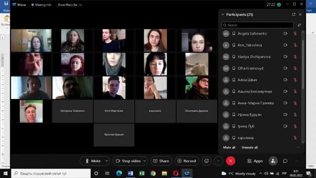
Task: Click the AS avatar of Angela Safonenko
Action: (226, 34)
